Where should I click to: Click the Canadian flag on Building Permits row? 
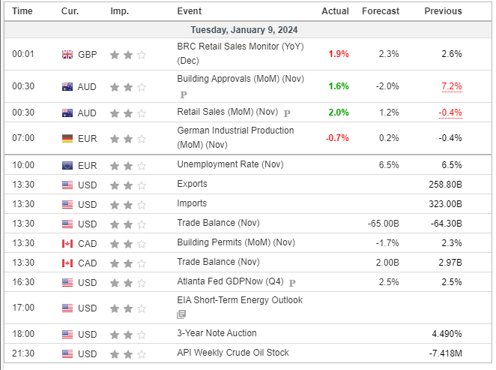[x=67, y=243]
